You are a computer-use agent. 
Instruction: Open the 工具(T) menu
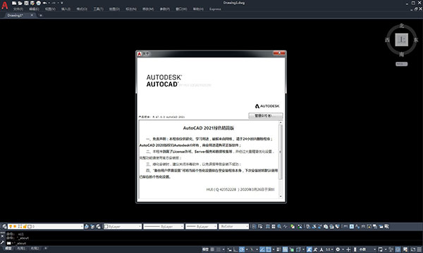98,9
